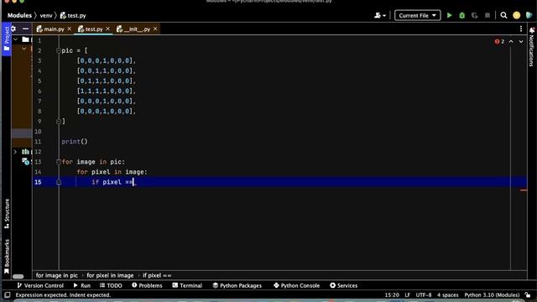Viewport: 537px width, 302px height.
Task: Go to previous highlighted error arrow
Action: pos(511,41)
